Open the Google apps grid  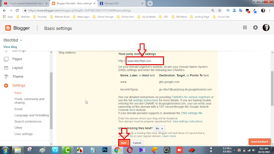[245, 27]
